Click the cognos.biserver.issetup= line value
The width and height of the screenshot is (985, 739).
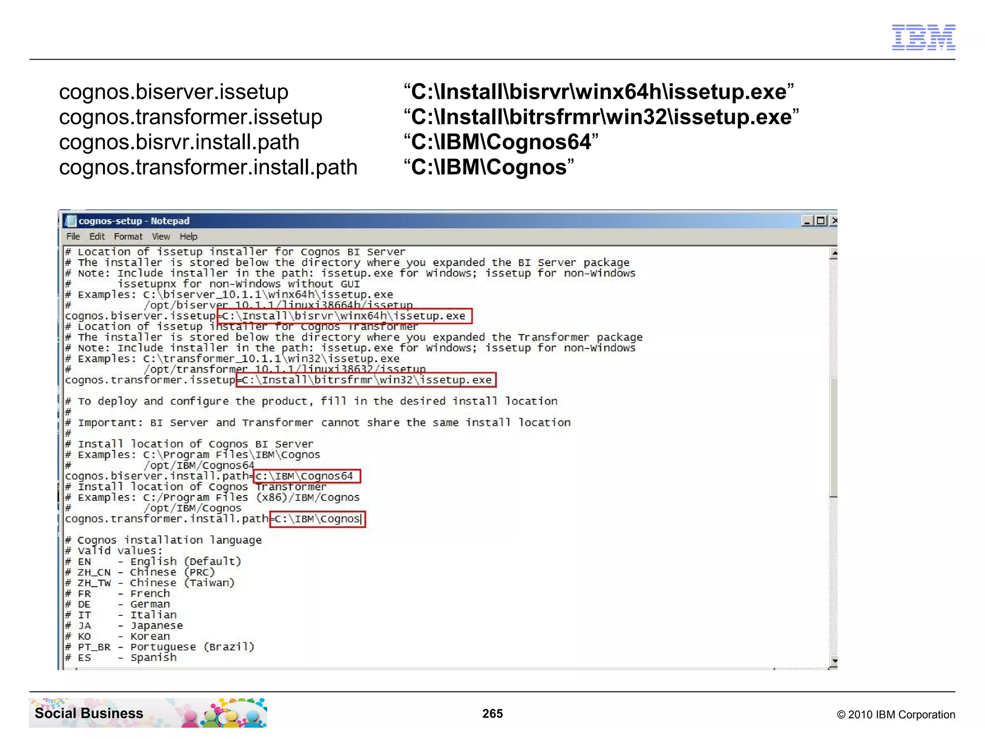coord(344,316)
